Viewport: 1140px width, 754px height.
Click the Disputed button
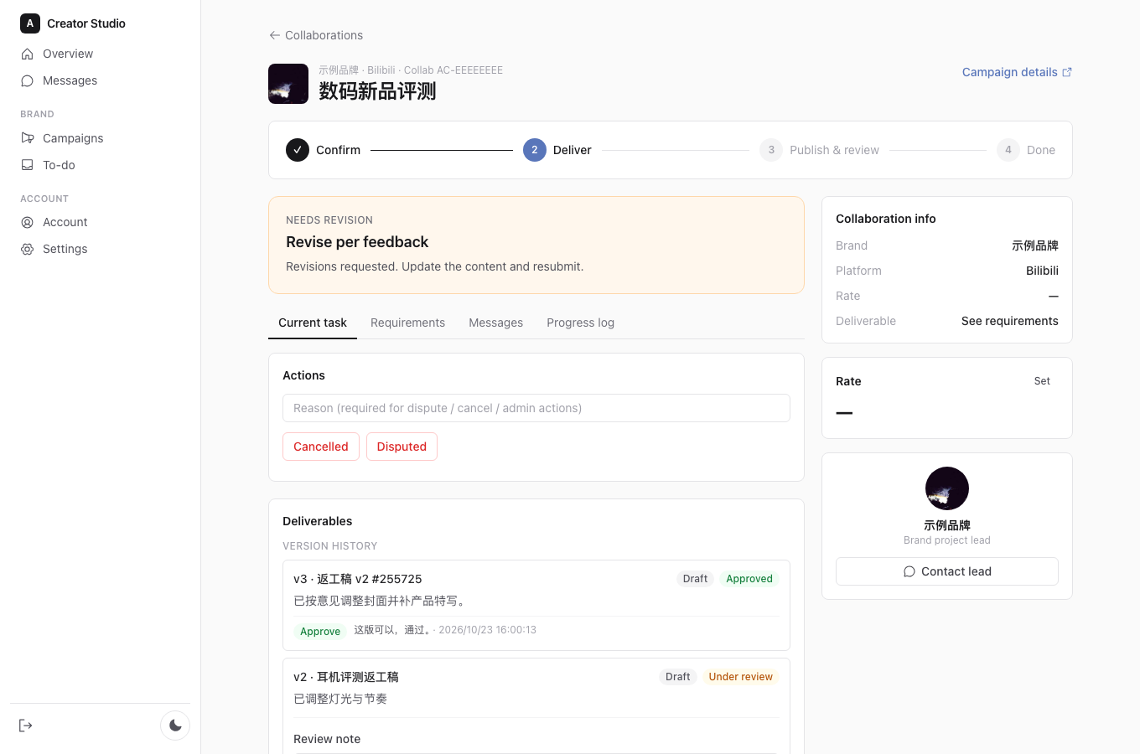[x=402, y=447]
